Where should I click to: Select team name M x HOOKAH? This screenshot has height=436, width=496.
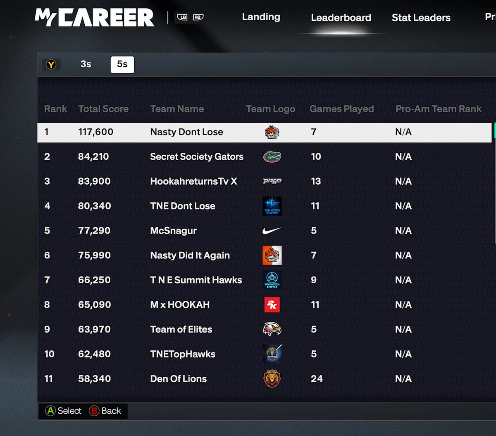[180, 305]
